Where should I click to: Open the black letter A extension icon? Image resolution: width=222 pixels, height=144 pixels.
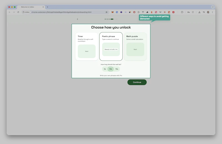(147, 12)
